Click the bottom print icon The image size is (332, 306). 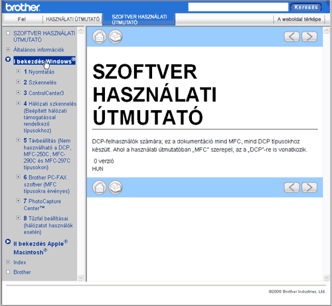(x=116, y=187)
